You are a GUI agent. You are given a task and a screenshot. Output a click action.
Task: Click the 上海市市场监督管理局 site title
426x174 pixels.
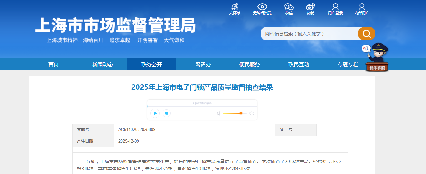click(x=115, y=25)
